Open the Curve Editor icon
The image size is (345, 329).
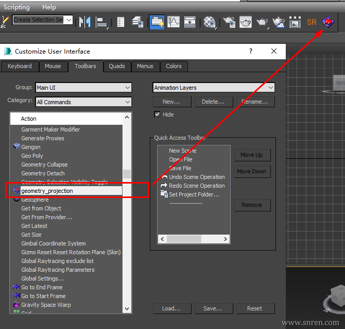pyautogui.click(x=174, y=22)
